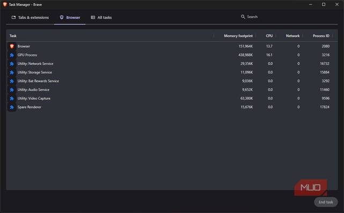
Task: Click process ID 15884
Action: (x=325, y=72)
